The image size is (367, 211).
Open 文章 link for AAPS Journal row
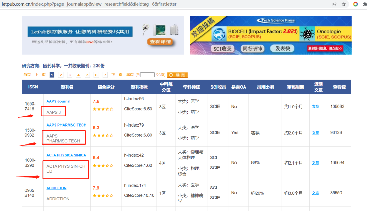click(x=315, y=107)
